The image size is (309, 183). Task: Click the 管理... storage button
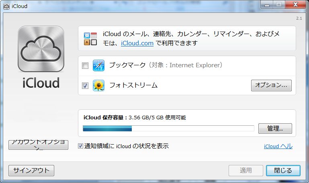275,129
